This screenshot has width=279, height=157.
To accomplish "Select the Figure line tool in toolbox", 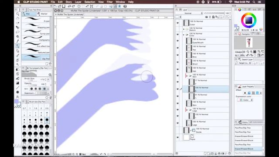I will (x=17, y=88).
